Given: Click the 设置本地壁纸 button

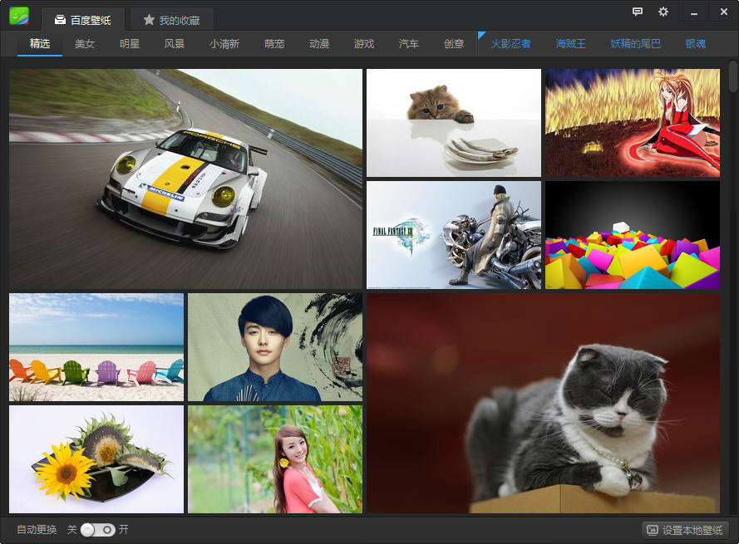Looking at the screenshot, I should pyautogui.click(x=686, y=530).
